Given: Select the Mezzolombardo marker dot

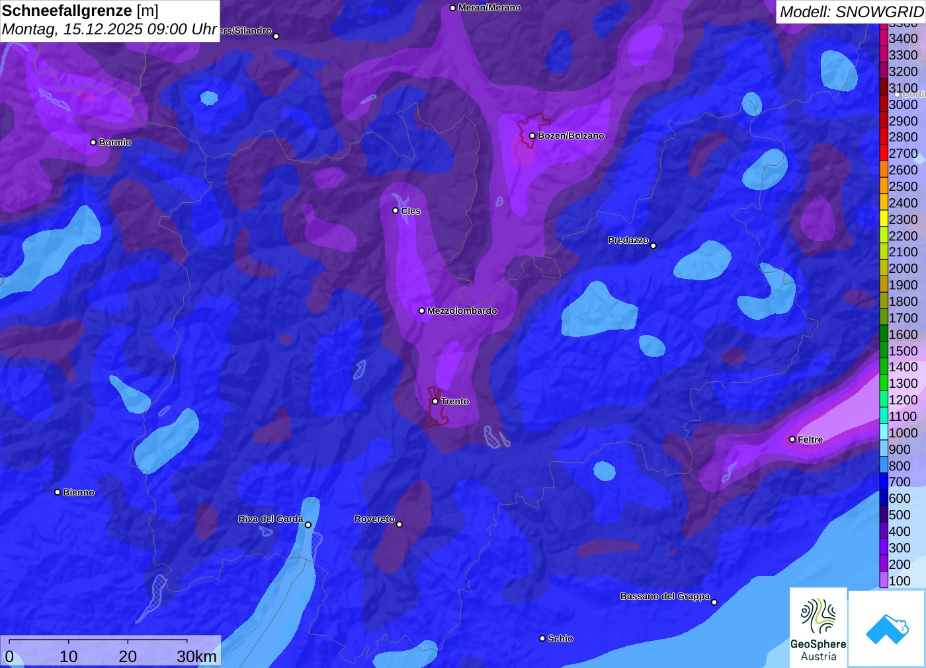Looking at the screenshot, I should click(422, 311).
